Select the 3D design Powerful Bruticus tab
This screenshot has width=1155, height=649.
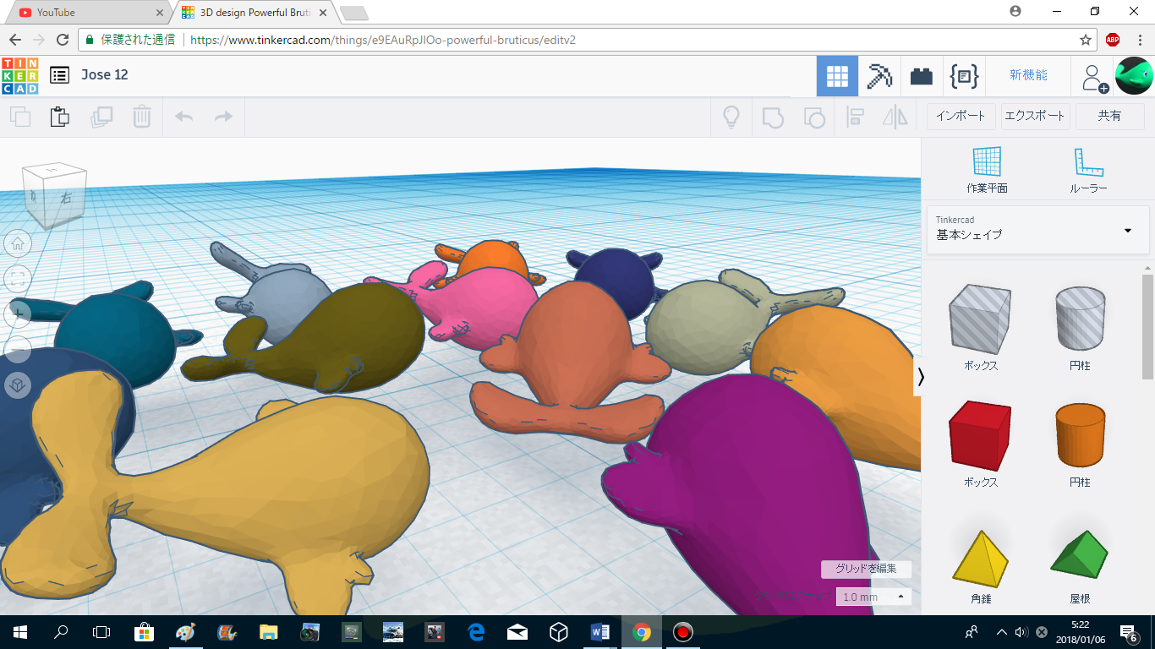[x=255, y=13]
